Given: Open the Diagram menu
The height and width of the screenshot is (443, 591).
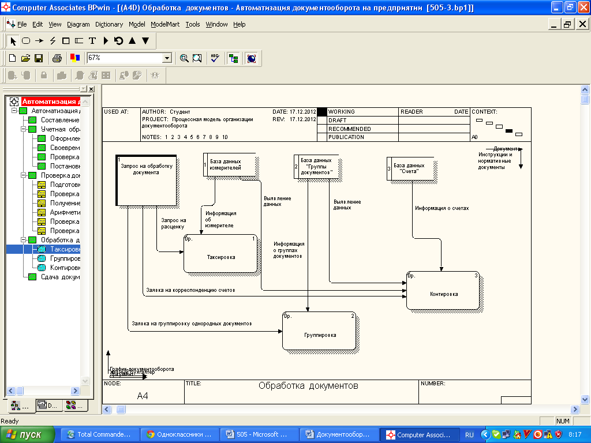Looking at the screenshot, I should [x=78, y=24].
